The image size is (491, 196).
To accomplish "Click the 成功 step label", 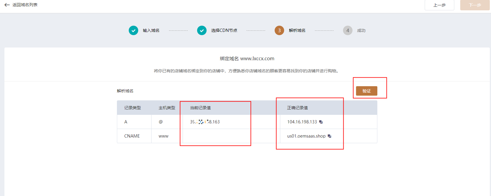I will pos(361,30).
